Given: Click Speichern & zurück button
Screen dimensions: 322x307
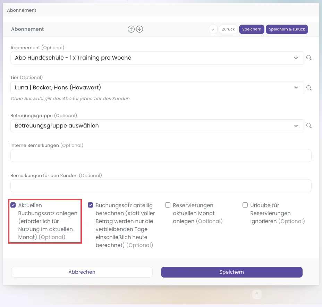Looking at the screenshot, I should (x=287, y=29).
